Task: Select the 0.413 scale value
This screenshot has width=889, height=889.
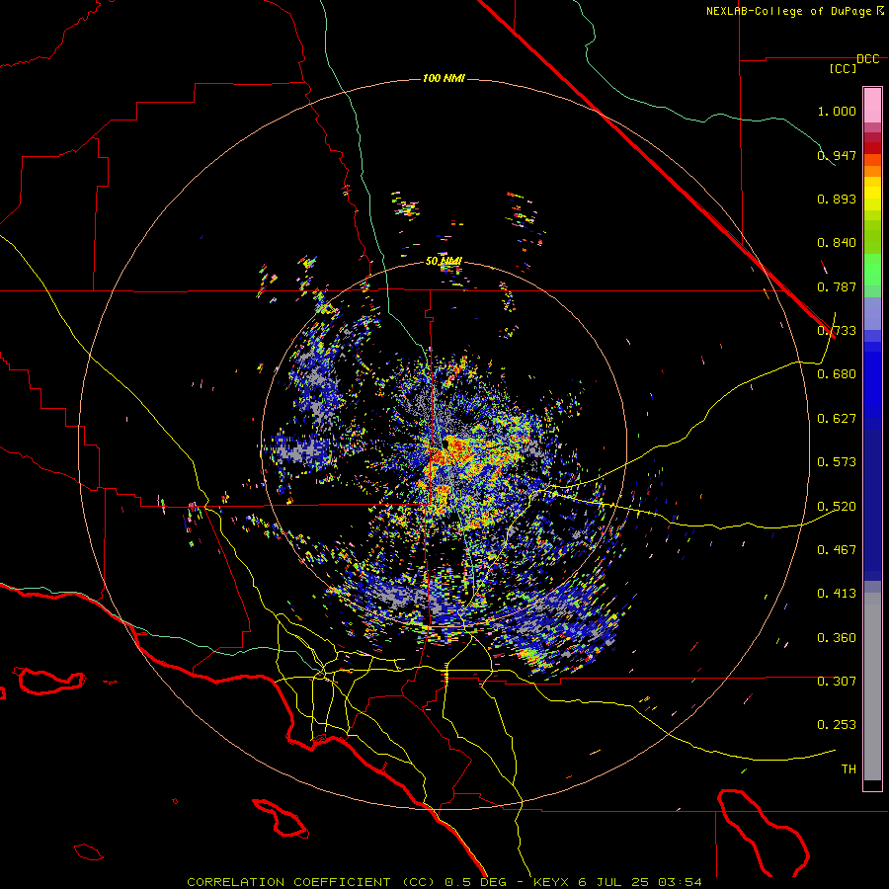Action: click(837, 594)
